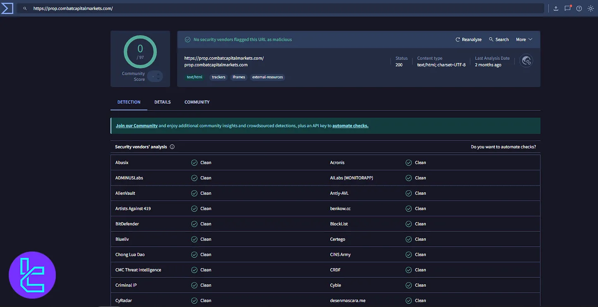Image resolution: width=598 pixels, height=307 pixels.
Task: Open help using the question mark icon
Action: (x=579, y=8)
